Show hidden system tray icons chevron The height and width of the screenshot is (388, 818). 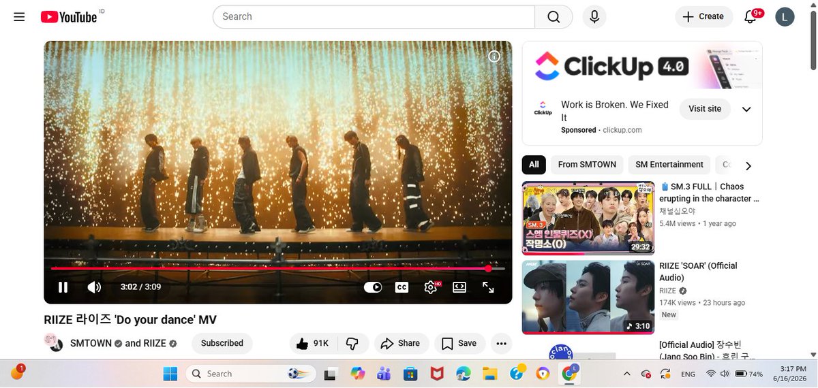pos(627,374)
